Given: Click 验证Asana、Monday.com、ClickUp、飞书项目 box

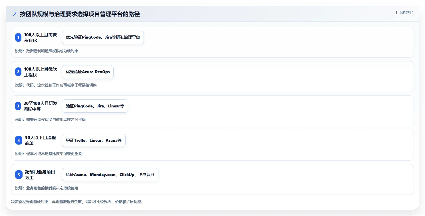Looking at the screenshot, I should [110, 175].
